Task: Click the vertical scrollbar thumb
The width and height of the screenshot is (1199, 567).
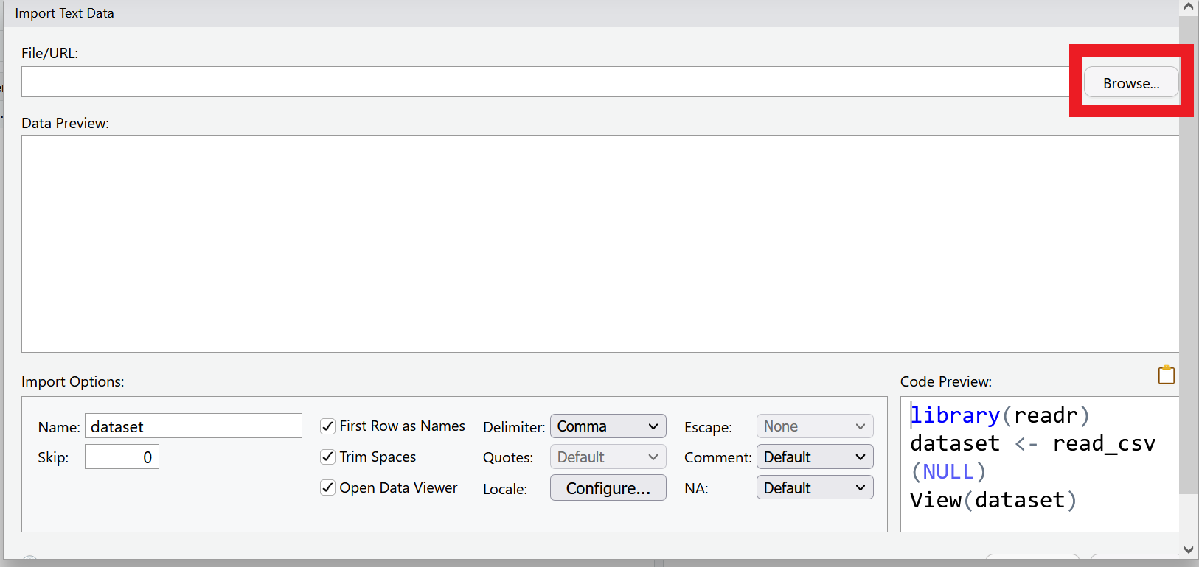Action: click(1188, 258)
